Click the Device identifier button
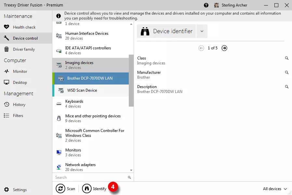The width and height of the screenshot is (292, 195). 166,31
